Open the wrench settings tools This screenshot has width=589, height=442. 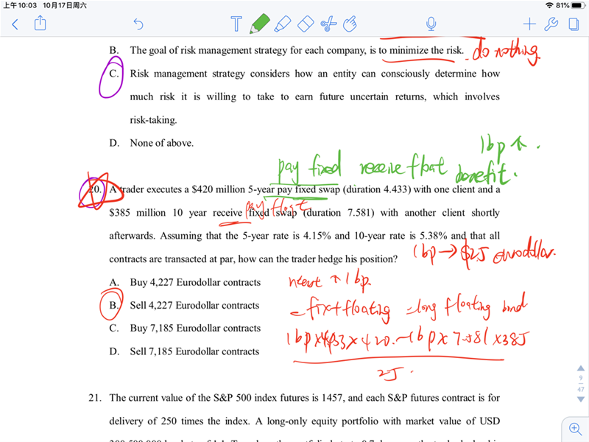coord(551,24)
